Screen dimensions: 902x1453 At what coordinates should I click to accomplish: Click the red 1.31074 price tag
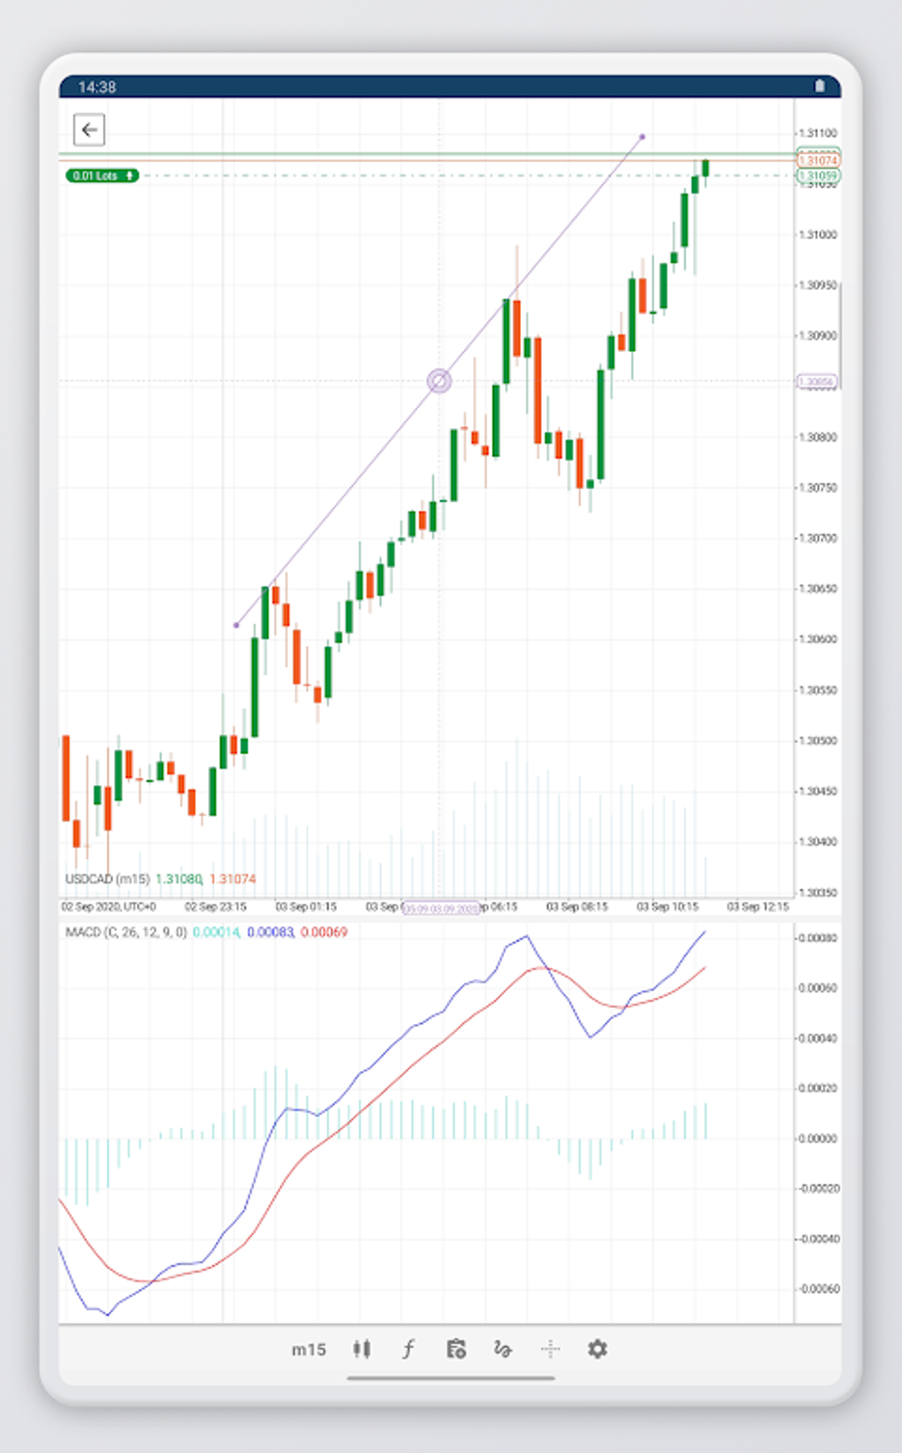tap(818, 160)
